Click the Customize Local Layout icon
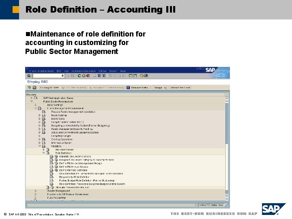 (146, 75)
